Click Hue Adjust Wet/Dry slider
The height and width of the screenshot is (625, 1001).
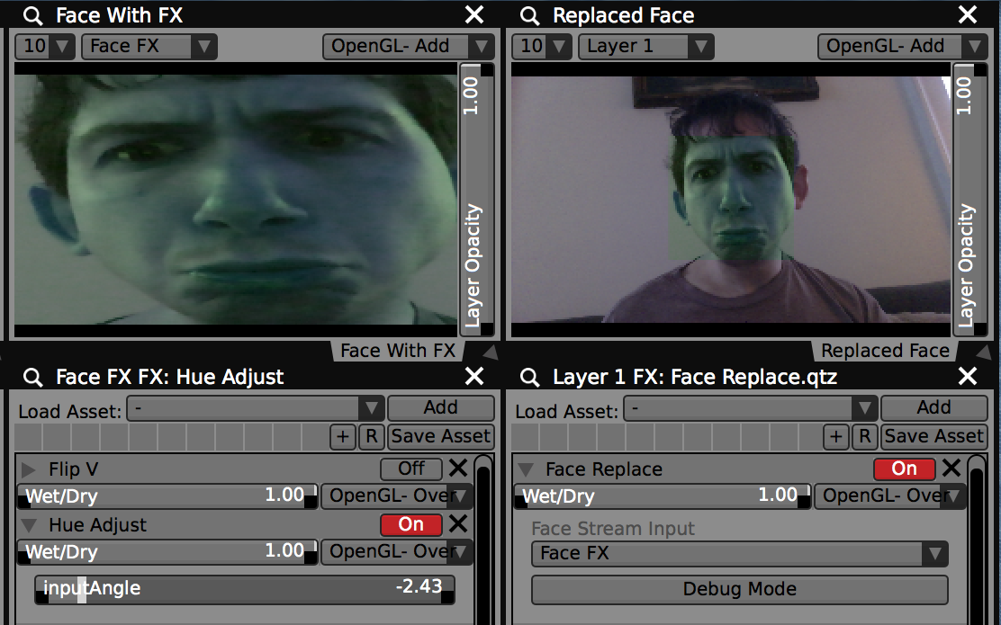click(167, 552)
